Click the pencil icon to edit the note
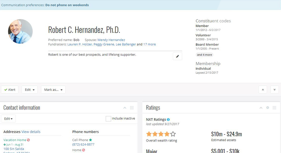Viewport: 281px width, 153px height. [178, 56]
